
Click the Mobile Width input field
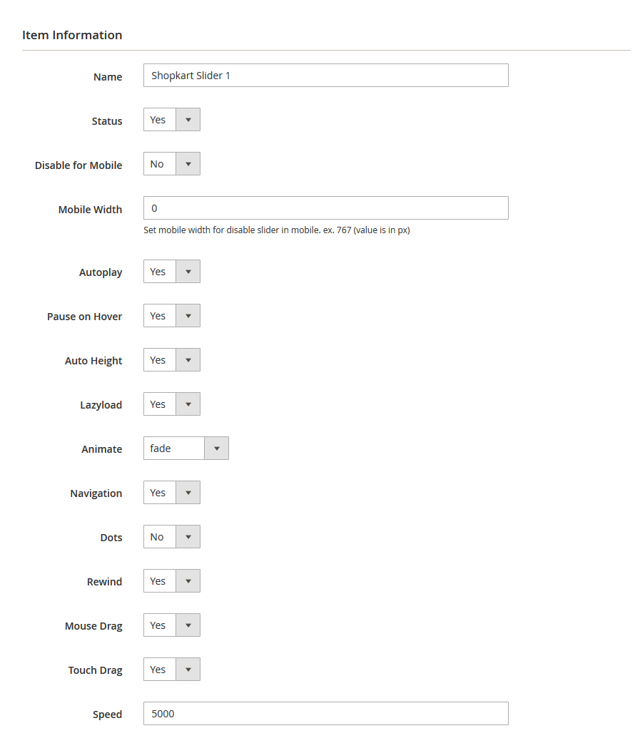325,208
